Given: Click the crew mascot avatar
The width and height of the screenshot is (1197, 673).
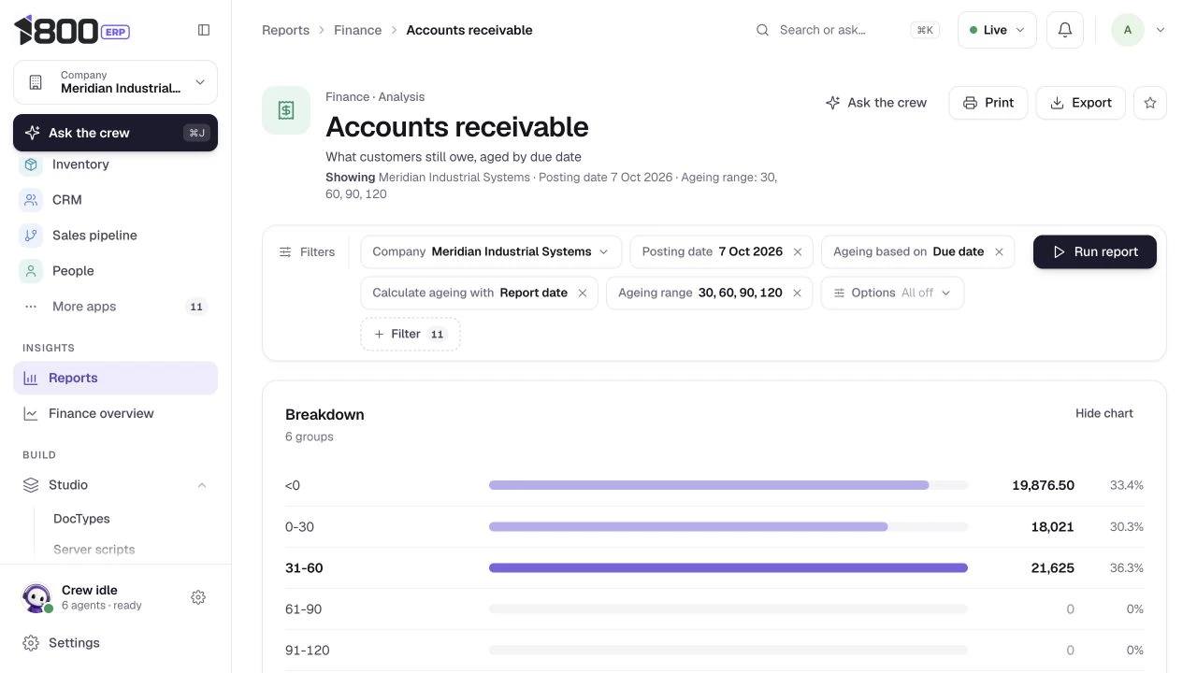Looking at the screenshot, I should [x=36, y=597].
